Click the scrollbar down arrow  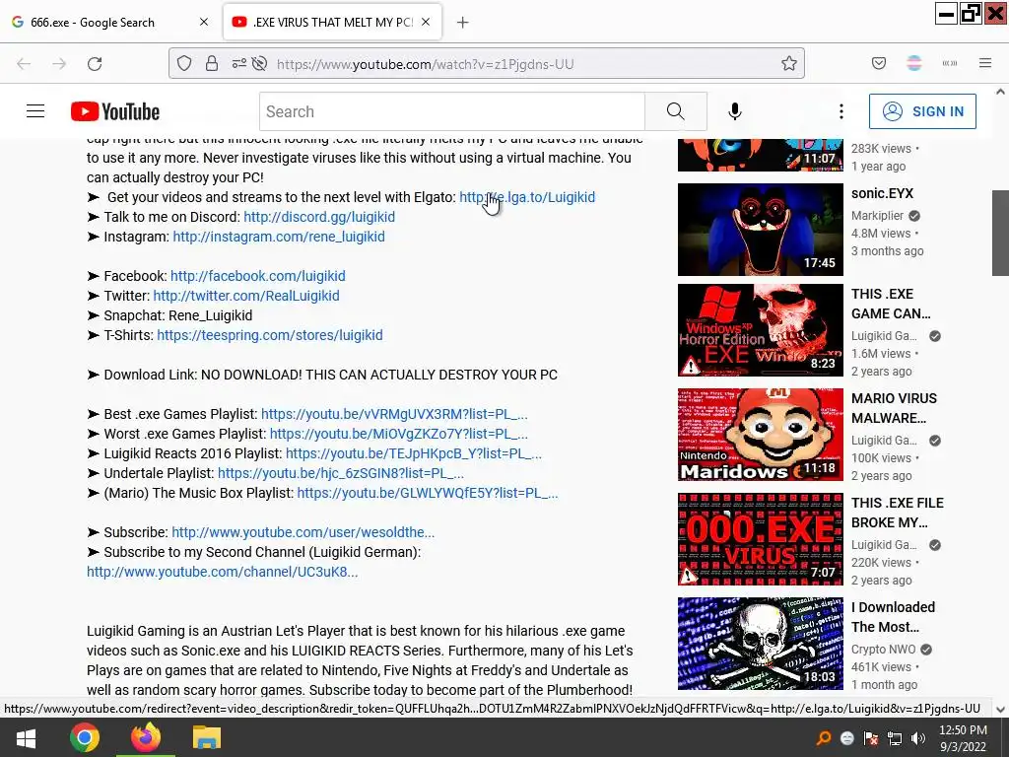[1000, 710]
